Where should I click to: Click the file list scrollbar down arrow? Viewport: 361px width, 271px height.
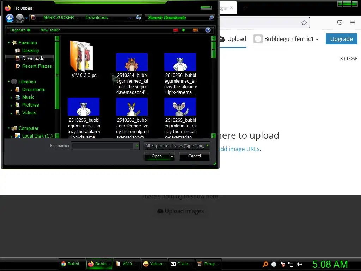(x=213, y=135)
